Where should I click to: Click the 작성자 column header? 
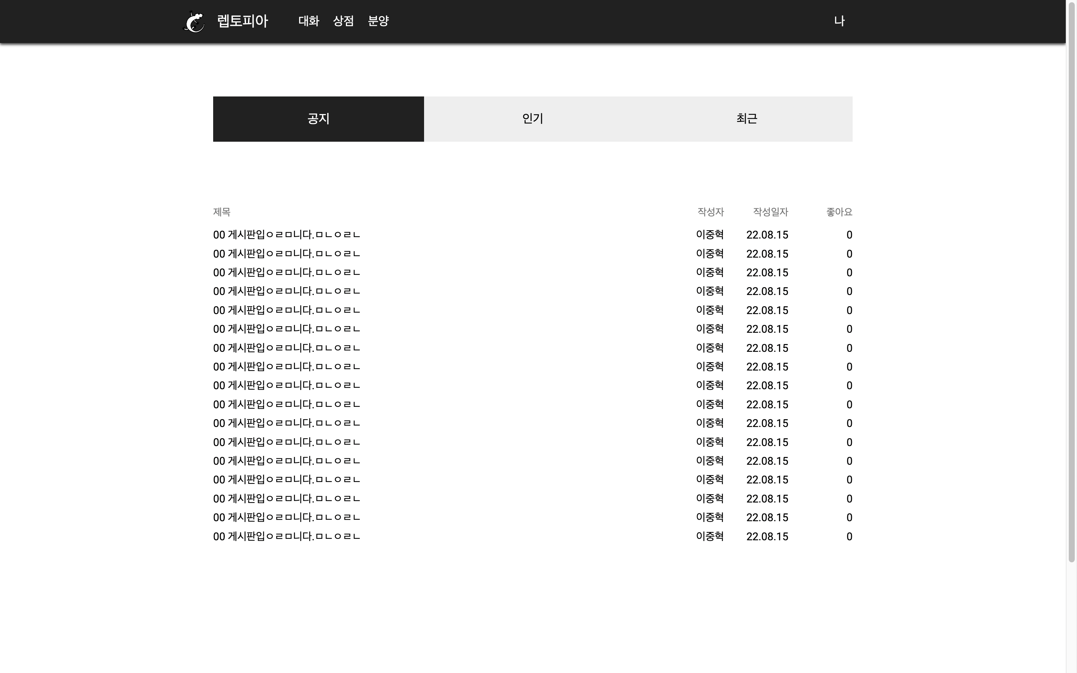[x=710, y=212]
